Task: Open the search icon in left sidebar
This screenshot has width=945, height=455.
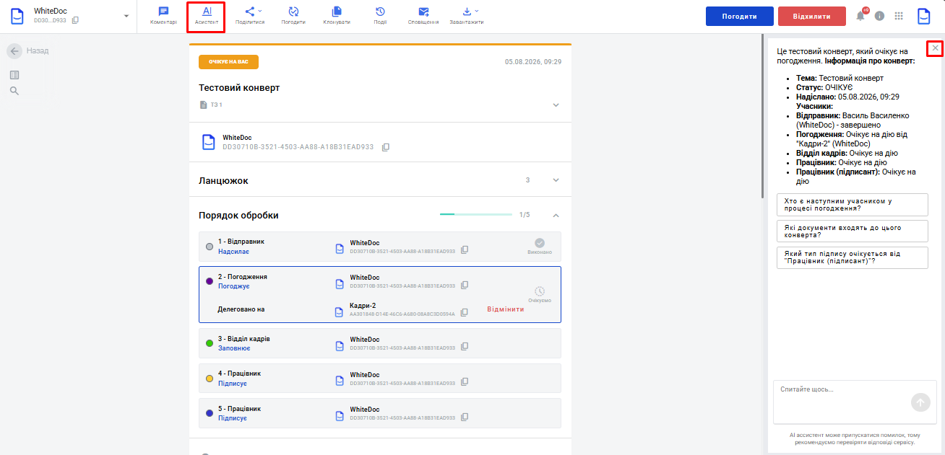Action: (x=14, y=91)
